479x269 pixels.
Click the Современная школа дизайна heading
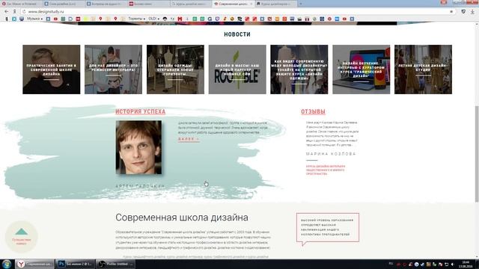point(182,217)
